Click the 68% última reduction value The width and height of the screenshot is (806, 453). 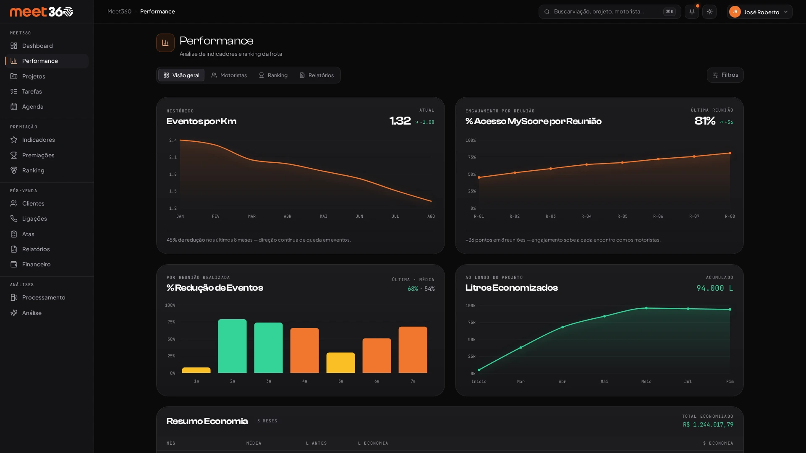[413, 289]
